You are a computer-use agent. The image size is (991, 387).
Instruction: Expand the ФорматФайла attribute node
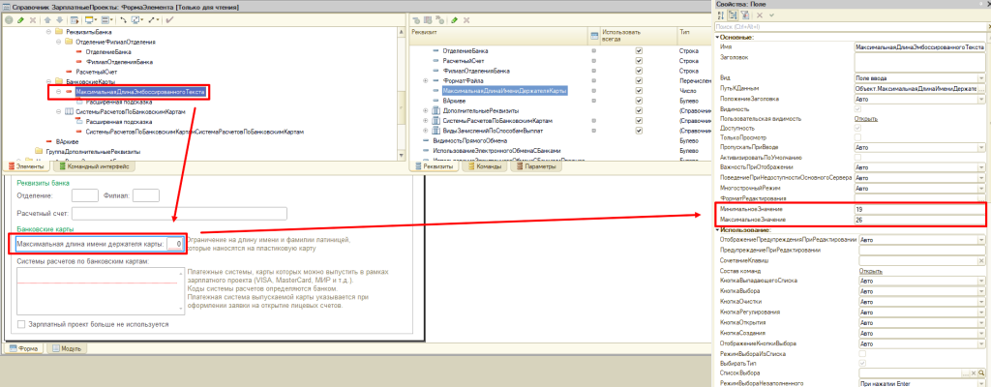426,80
